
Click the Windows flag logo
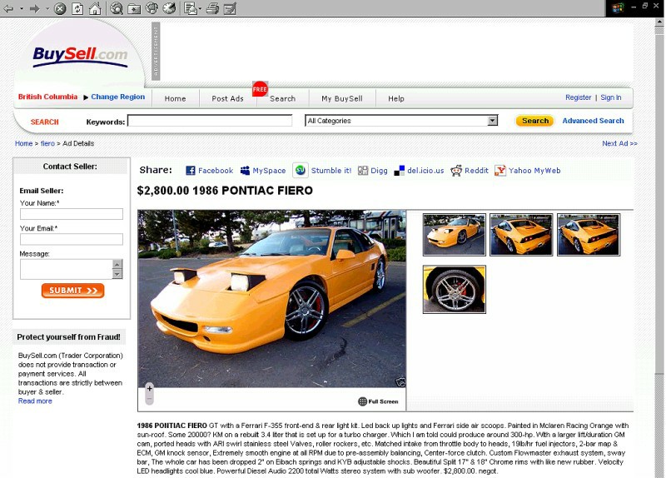tap(618, 7)
